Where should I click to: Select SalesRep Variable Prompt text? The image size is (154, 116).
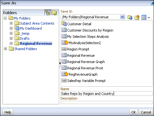(x=86, y=81)
